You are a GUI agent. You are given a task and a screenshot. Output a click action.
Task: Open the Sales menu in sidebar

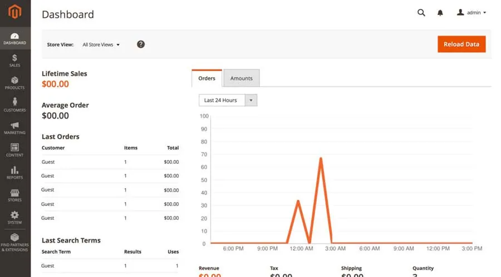[14, 61]
